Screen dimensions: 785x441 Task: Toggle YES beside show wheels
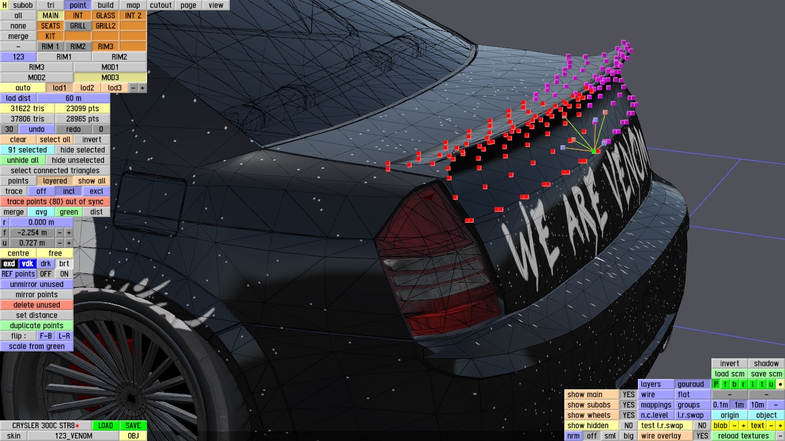(x=629, y=415)
